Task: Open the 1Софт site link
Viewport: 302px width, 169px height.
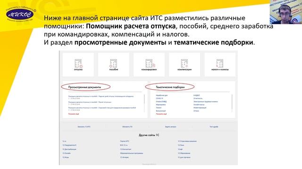Action: point(180,149)
